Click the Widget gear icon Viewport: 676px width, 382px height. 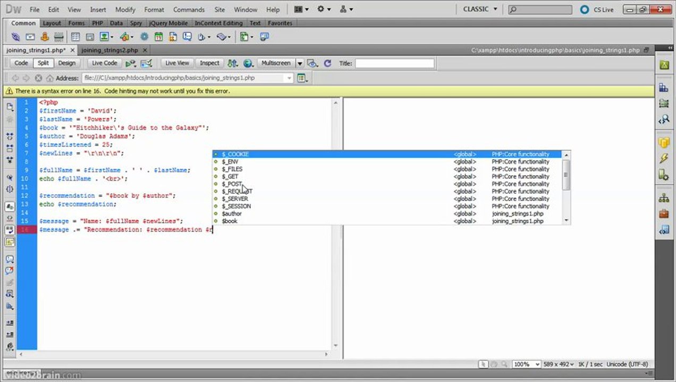pos(144,37)
